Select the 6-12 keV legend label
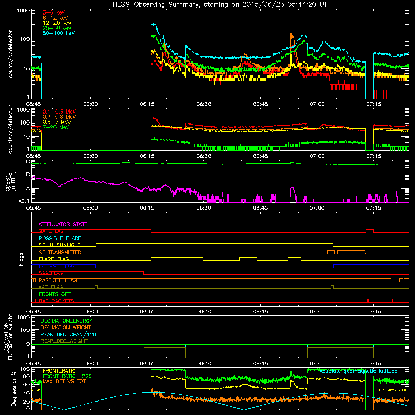The height and width of the screenshot is (415, 415). (x=56, y=18)
